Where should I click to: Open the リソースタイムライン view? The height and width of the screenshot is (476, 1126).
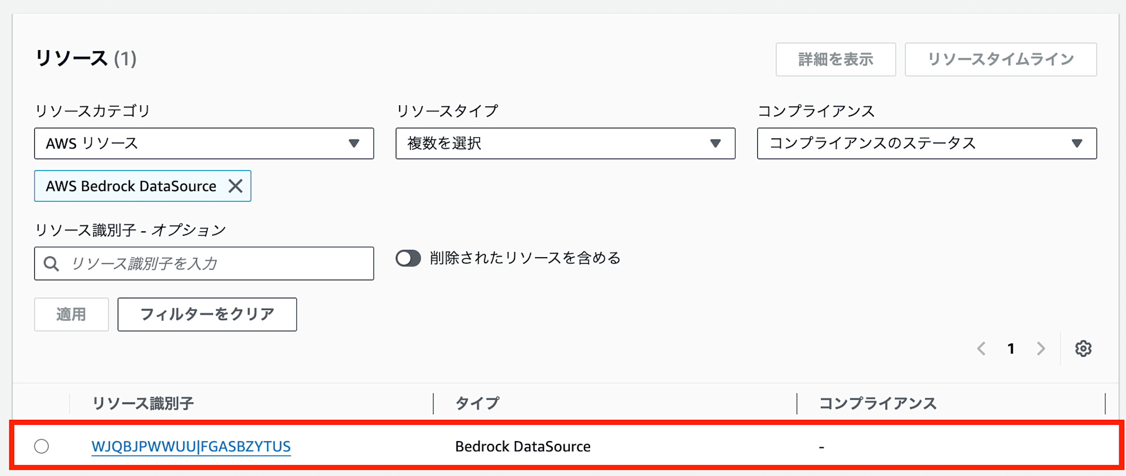coord(1000,58)
